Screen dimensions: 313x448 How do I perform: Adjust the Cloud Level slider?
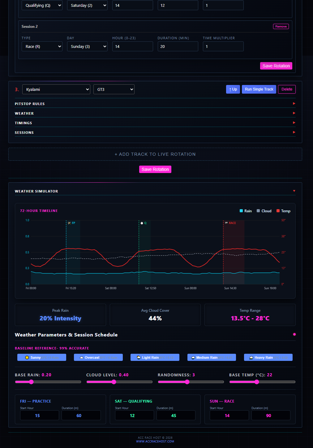click(x=119, y=382)
